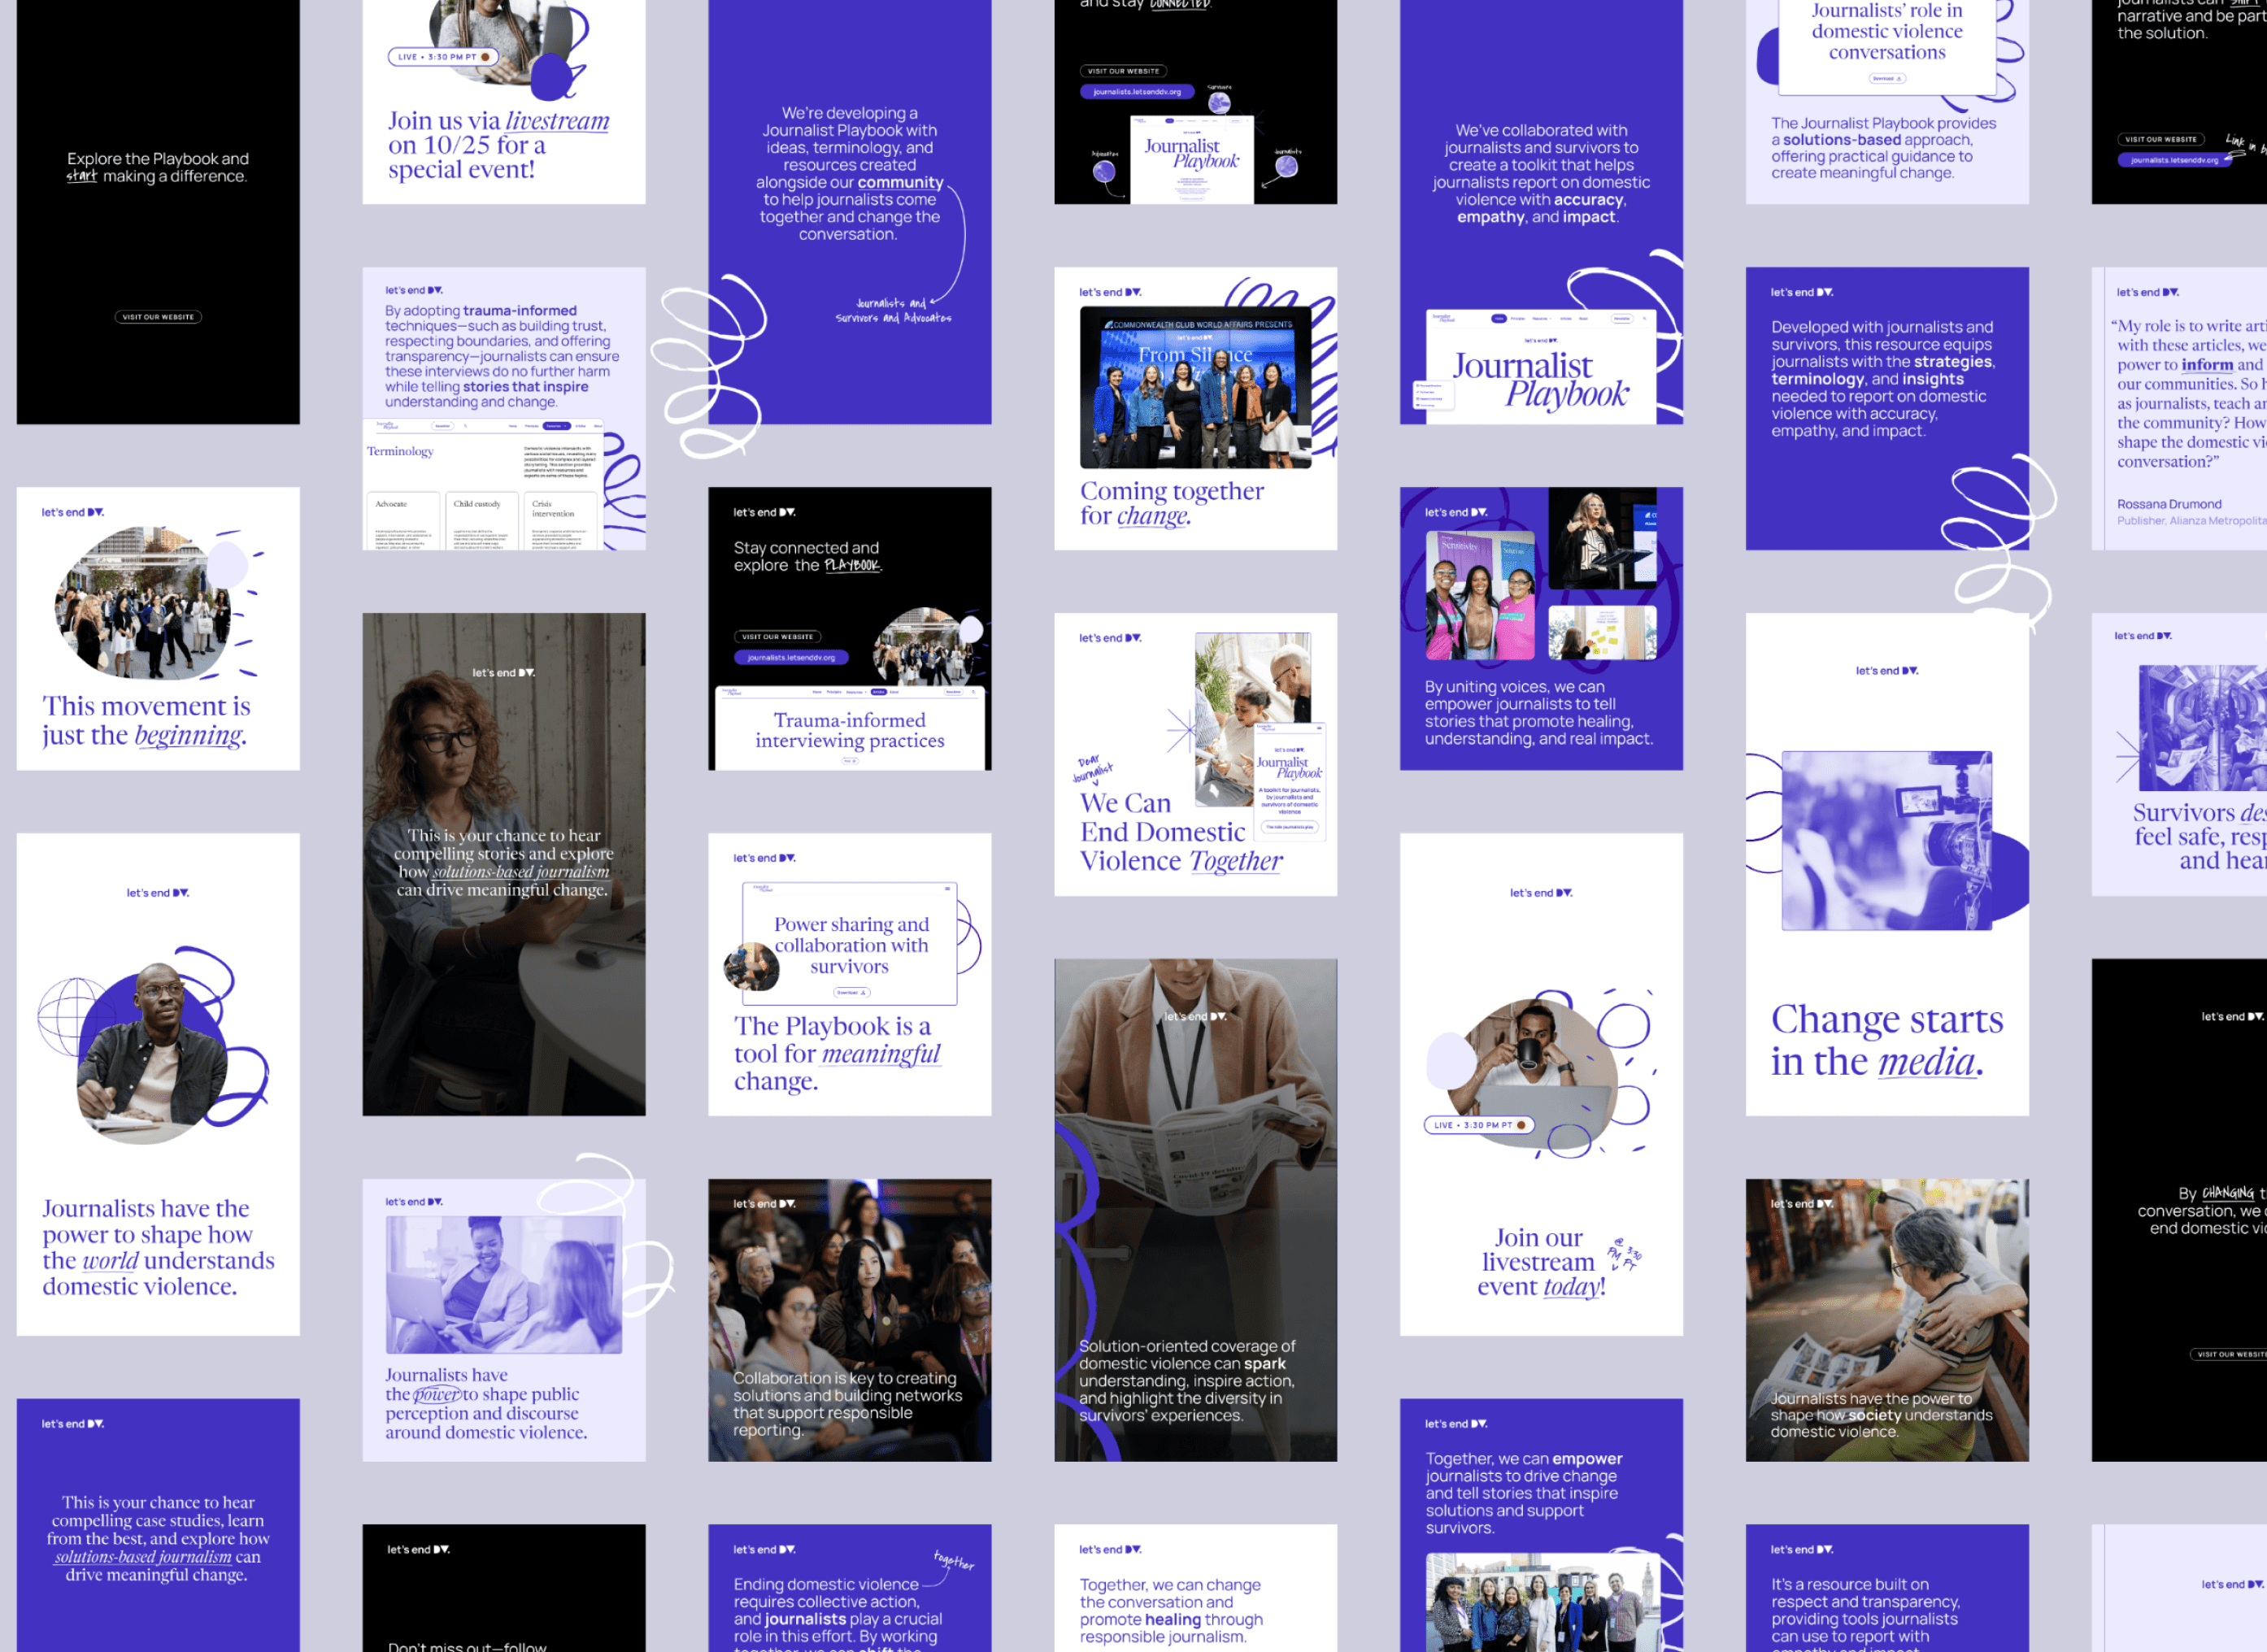The height and width of the screenshot is (1652, 2267).
Task: Click let's end DV logo on 'This movement is just the beginning' card
Action: [72, 512]
